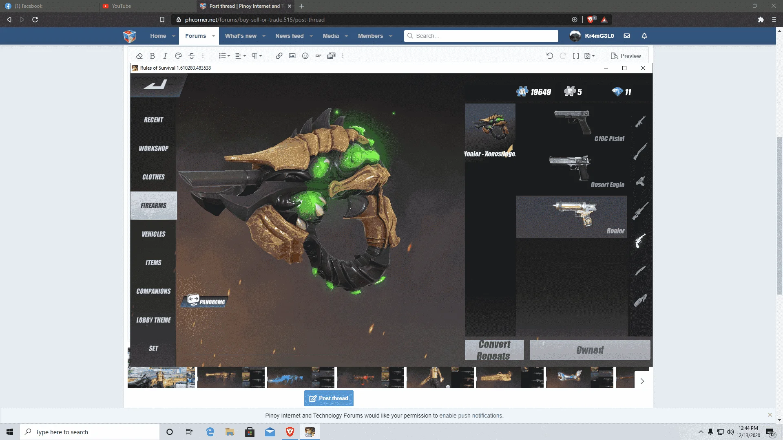Expand the Media dropdown arrow

click(347, 36)
